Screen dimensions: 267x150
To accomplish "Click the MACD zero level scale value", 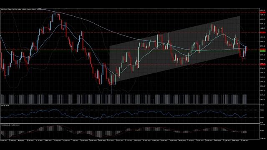I will (262, 130).
